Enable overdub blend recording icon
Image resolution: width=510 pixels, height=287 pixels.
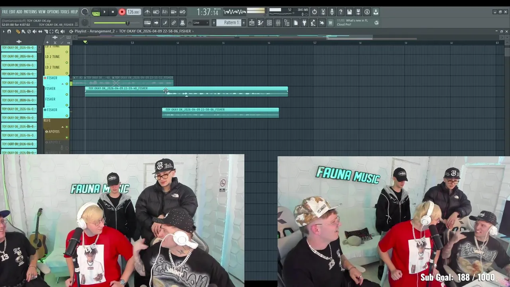pyautogui.click(x=174, y=12)
